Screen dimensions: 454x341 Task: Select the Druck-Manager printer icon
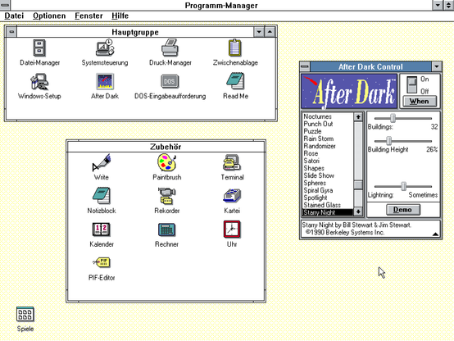pos(170,48)
